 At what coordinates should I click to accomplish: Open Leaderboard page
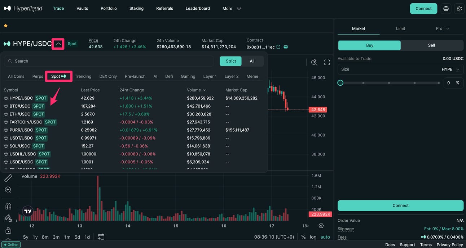click(198, 8)
